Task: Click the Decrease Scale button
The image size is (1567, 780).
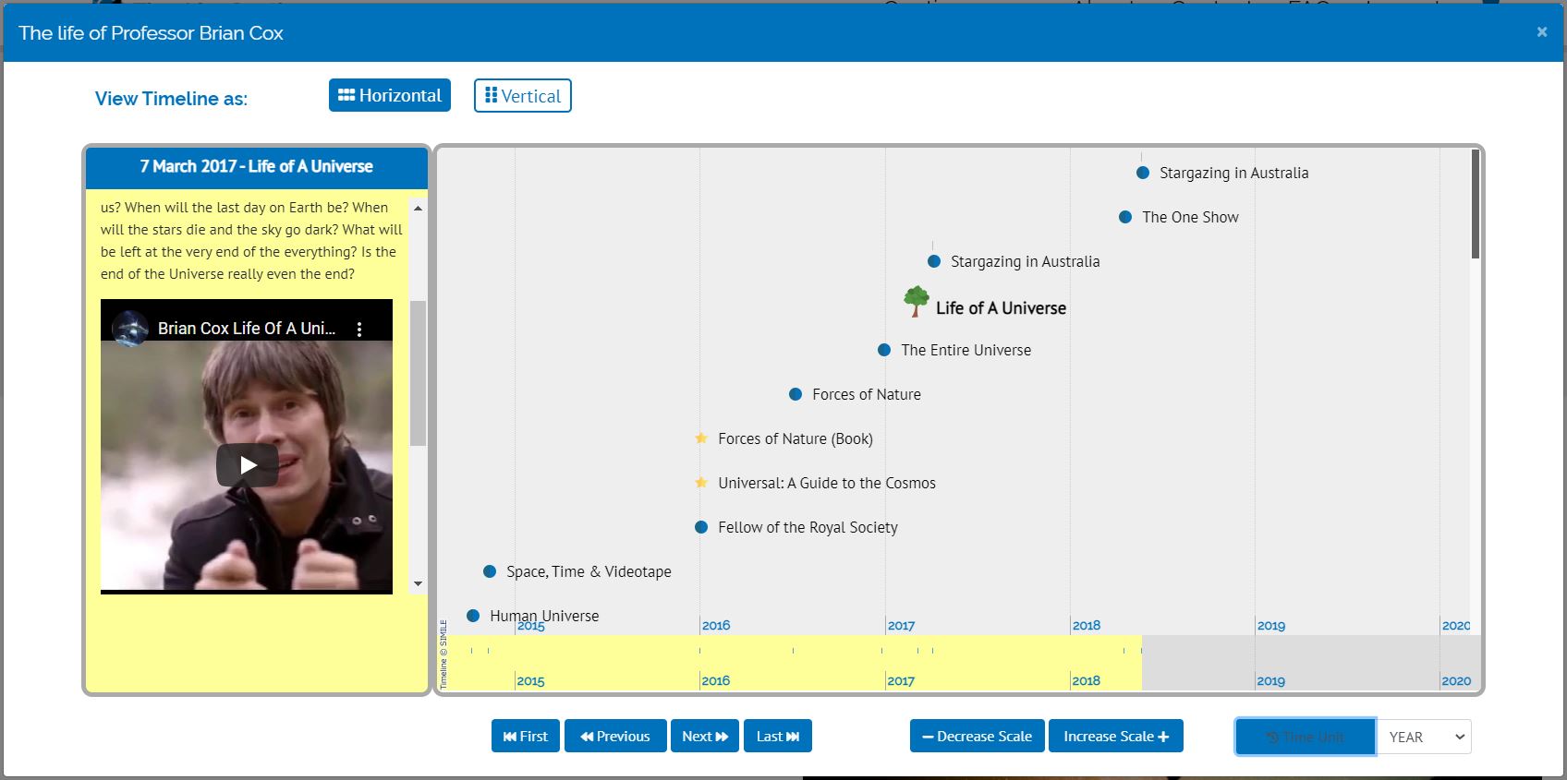Action: point(977,736)
